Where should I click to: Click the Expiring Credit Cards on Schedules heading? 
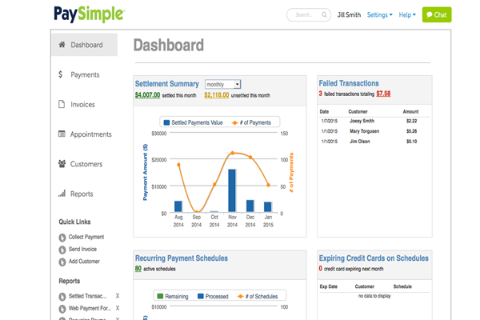(374, 258)
